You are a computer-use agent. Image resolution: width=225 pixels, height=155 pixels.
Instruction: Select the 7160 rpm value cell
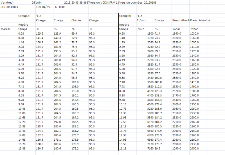pyautogui.click(x=149, y=148)
